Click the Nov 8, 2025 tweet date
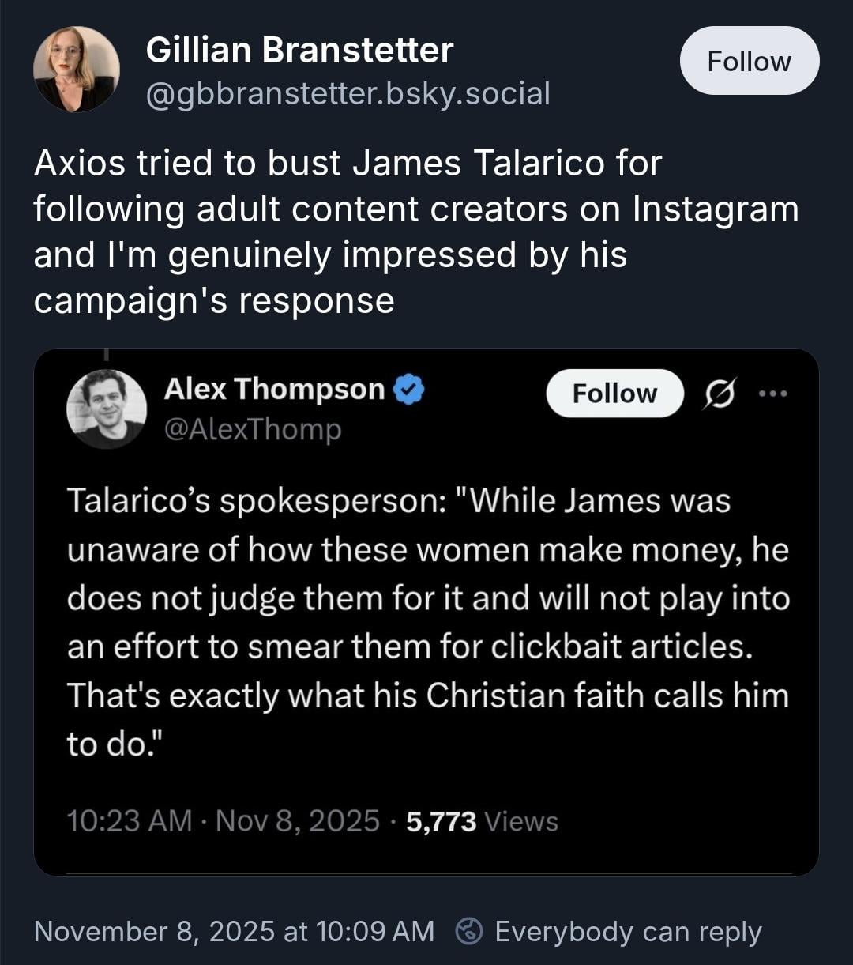Viewport: 853px width, 965px height. click(297, 821)
